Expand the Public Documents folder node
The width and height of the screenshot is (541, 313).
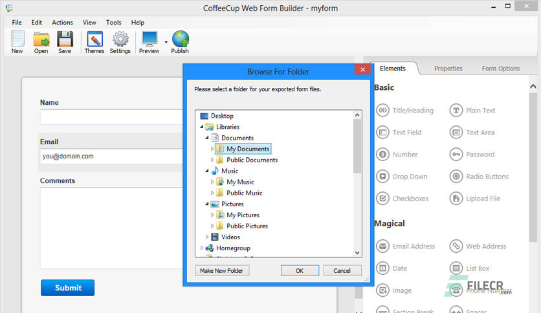coord(212,160)
